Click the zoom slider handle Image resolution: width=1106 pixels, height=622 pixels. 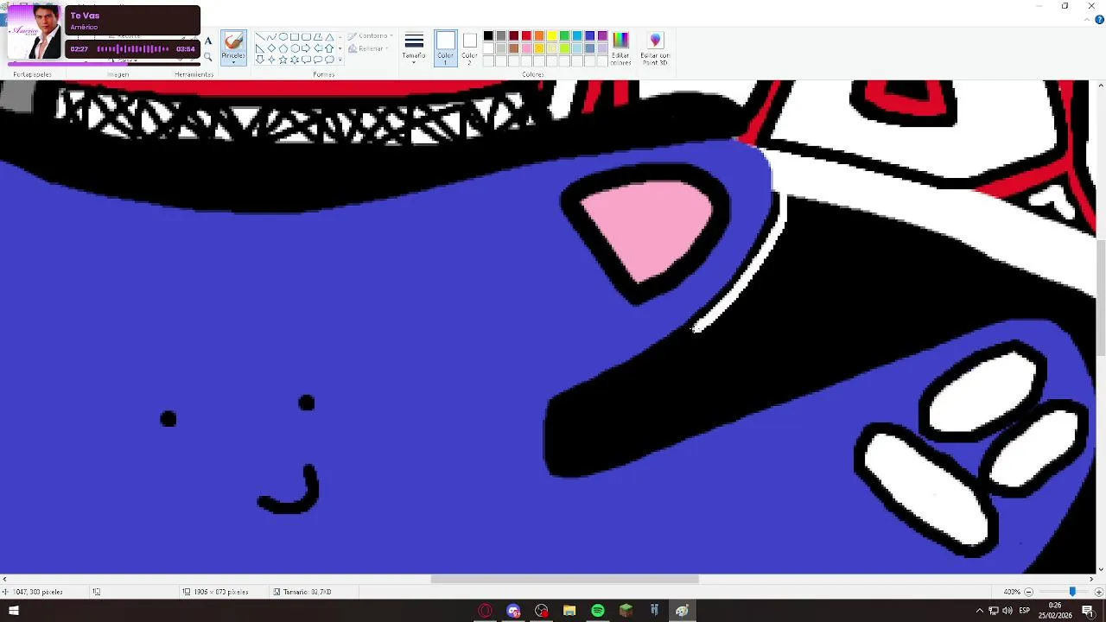click(x=1072, y=592)
